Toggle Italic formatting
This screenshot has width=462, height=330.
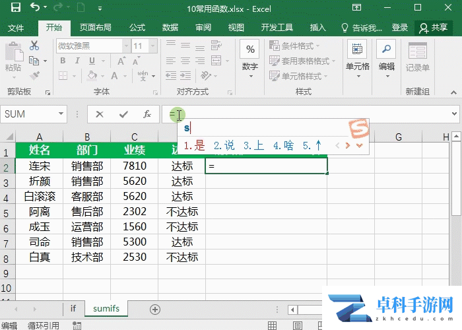77,61
